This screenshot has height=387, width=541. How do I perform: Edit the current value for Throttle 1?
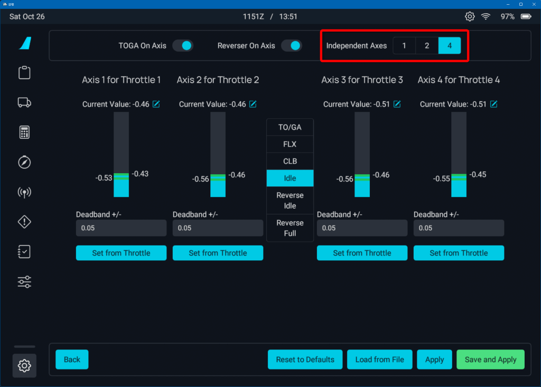(156, 104)
